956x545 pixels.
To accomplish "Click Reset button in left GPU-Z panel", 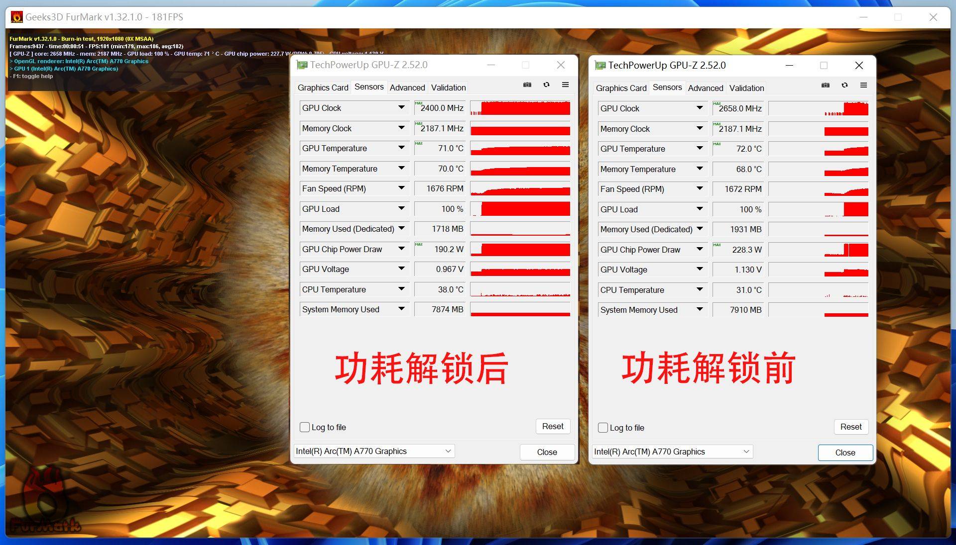I will (x=552, y=426).
